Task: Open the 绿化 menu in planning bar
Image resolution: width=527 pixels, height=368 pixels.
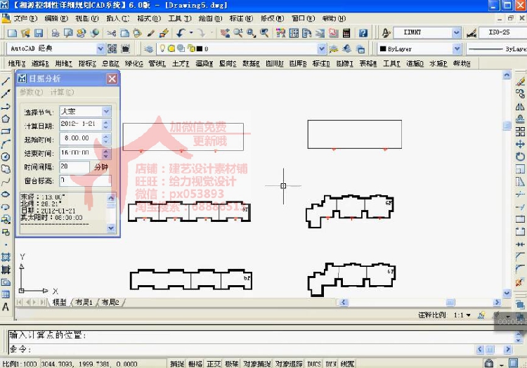Action: (134, 63)
